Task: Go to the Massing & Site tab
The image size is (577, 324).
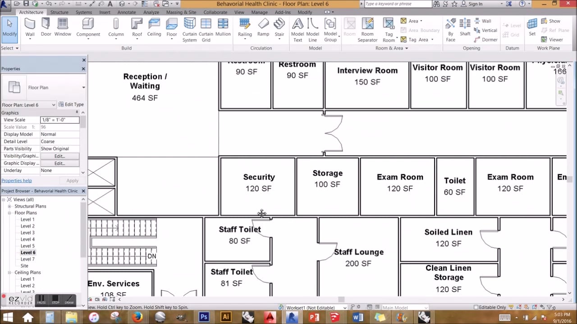Action: (x=181, y=12)
